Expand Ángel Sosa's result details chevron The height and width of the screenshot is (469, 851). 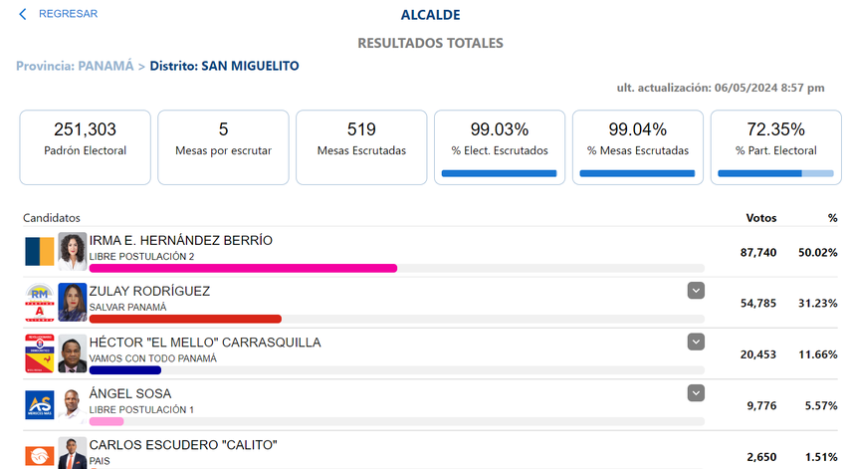(696, 392)
